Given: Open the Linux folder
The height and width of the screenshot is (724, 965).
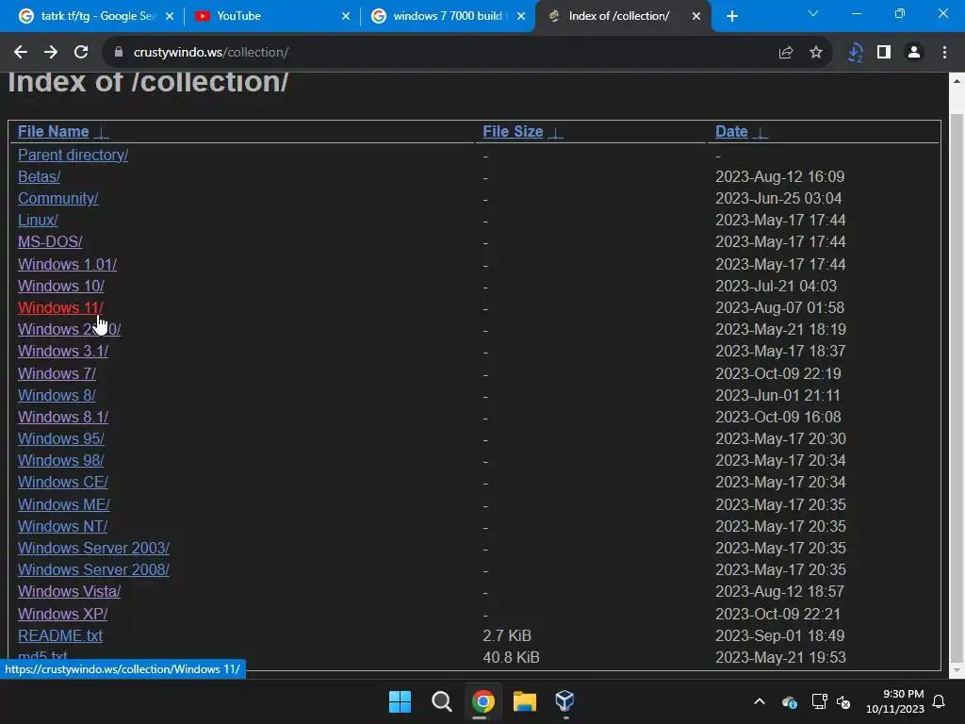Looking at the screenshot, I should [x=38, y=220].
